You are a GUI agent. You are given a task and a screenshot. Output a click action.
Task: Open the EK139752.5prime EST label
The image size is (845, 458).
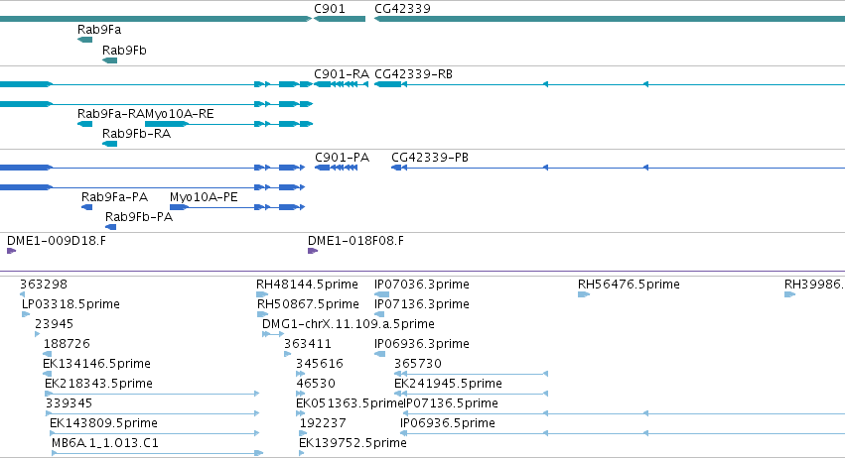(352, 443)
